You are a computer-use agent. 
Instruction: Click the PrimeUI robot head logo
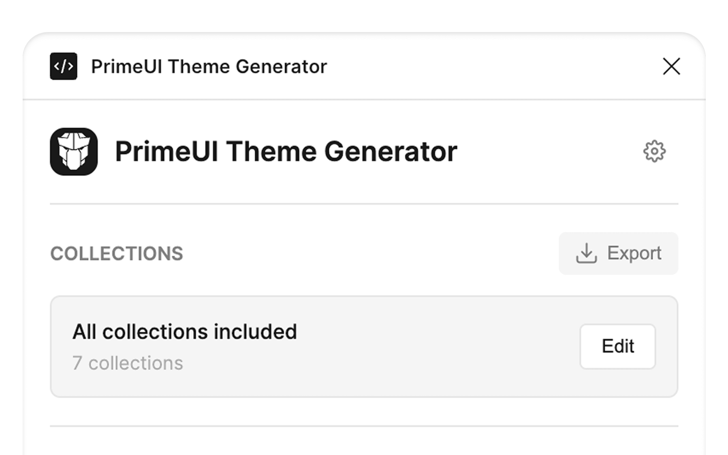click(74, 152)
